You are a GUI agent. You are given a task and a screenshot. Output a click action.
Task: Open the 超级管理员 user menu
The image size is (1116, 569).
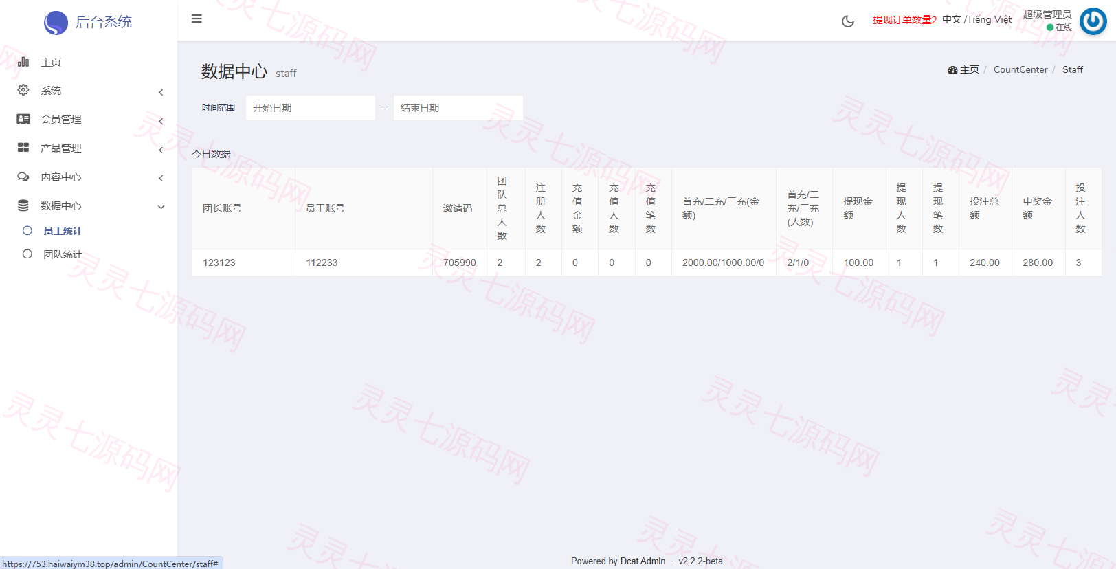tap(1047, 14)
